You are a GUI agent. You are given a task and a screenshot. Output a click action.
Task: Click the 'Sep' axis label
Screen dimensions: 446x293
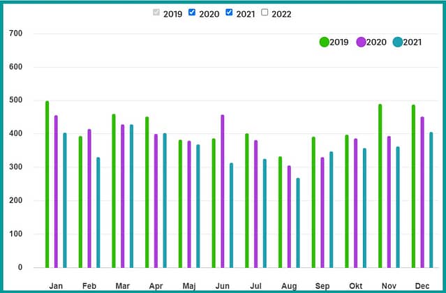click(322, 286)
